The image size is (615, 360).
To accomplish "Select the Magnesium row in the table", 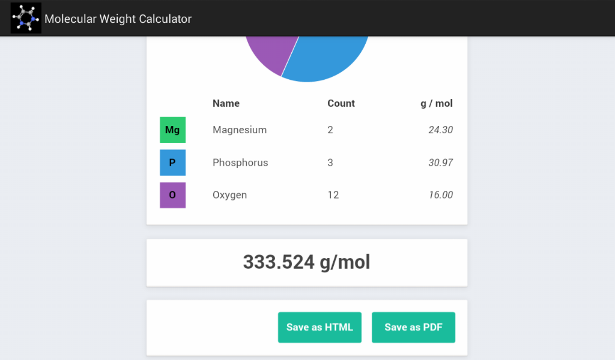I will (240, 130).
